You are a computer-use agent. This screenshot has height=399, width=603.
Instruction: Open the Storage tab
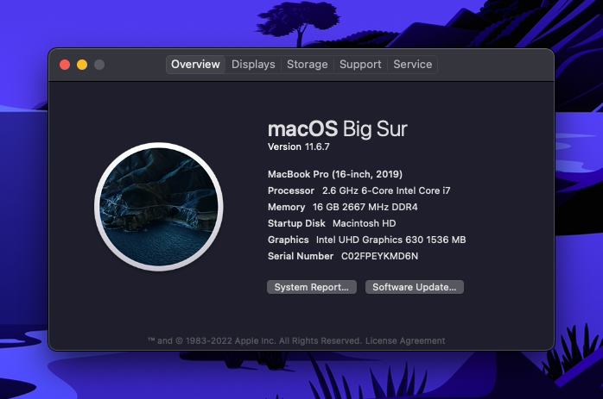(x=307, y=65)
